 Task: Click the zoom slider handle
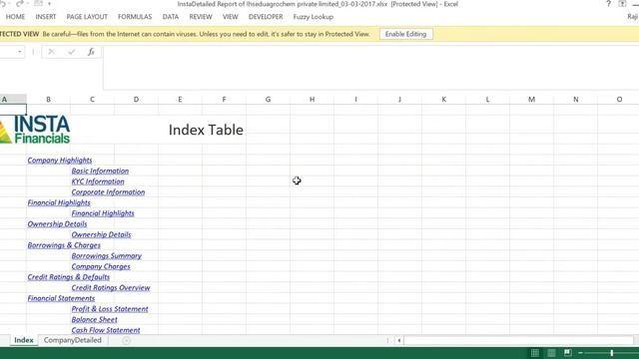(612, 353)
